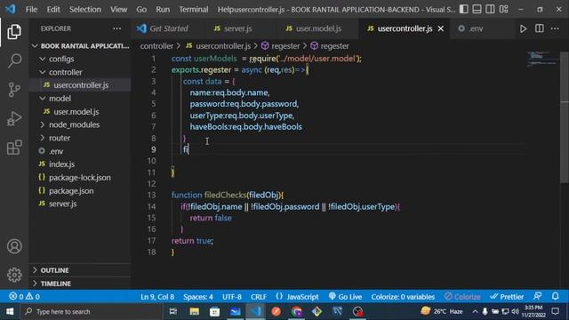569x320 pixels.
Task: Toggle secondary side bar layout icon
Action: [x=490, y=9]
